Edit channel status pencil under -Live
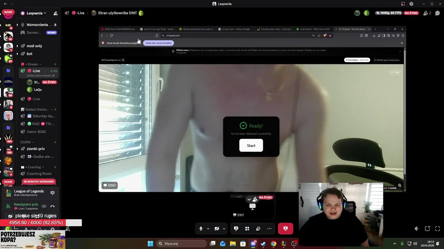This screenshot has height=249, width=444. click(x=53, y=75)
